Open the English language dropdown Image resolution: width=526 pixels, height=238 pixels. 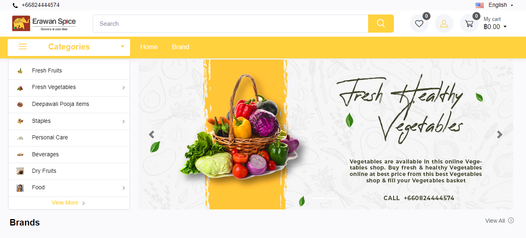[x=494, y=5]
